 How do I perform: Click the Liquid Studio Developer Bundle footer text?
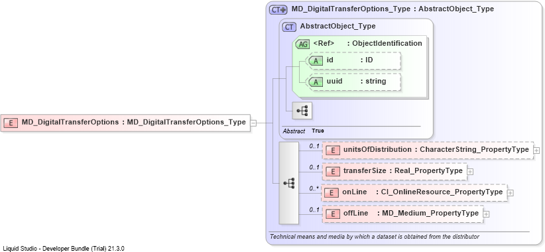click(x=64, y=249)
